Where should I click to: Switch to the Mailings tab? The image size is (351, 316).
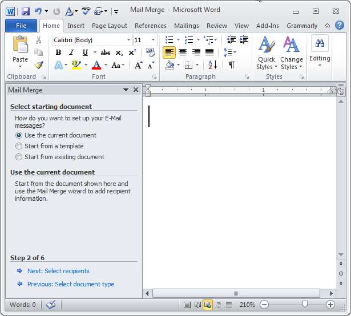(187, 26)
